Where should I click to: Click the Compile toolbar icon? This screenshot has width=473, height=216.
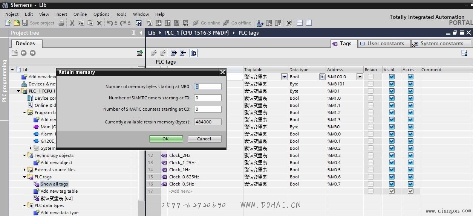click(x=149, y=23)
